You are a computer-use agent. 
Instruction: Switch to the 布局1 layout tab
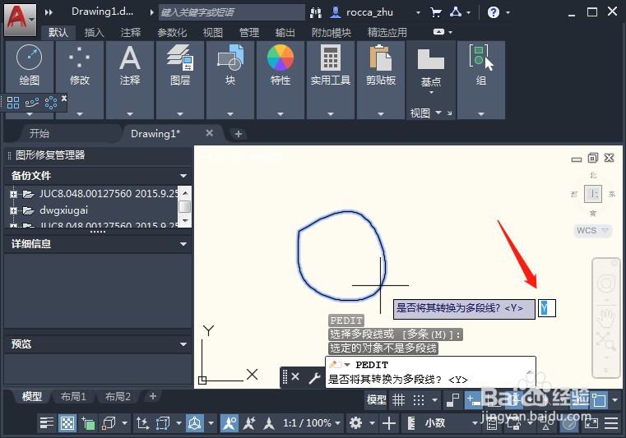pos(73,396)
